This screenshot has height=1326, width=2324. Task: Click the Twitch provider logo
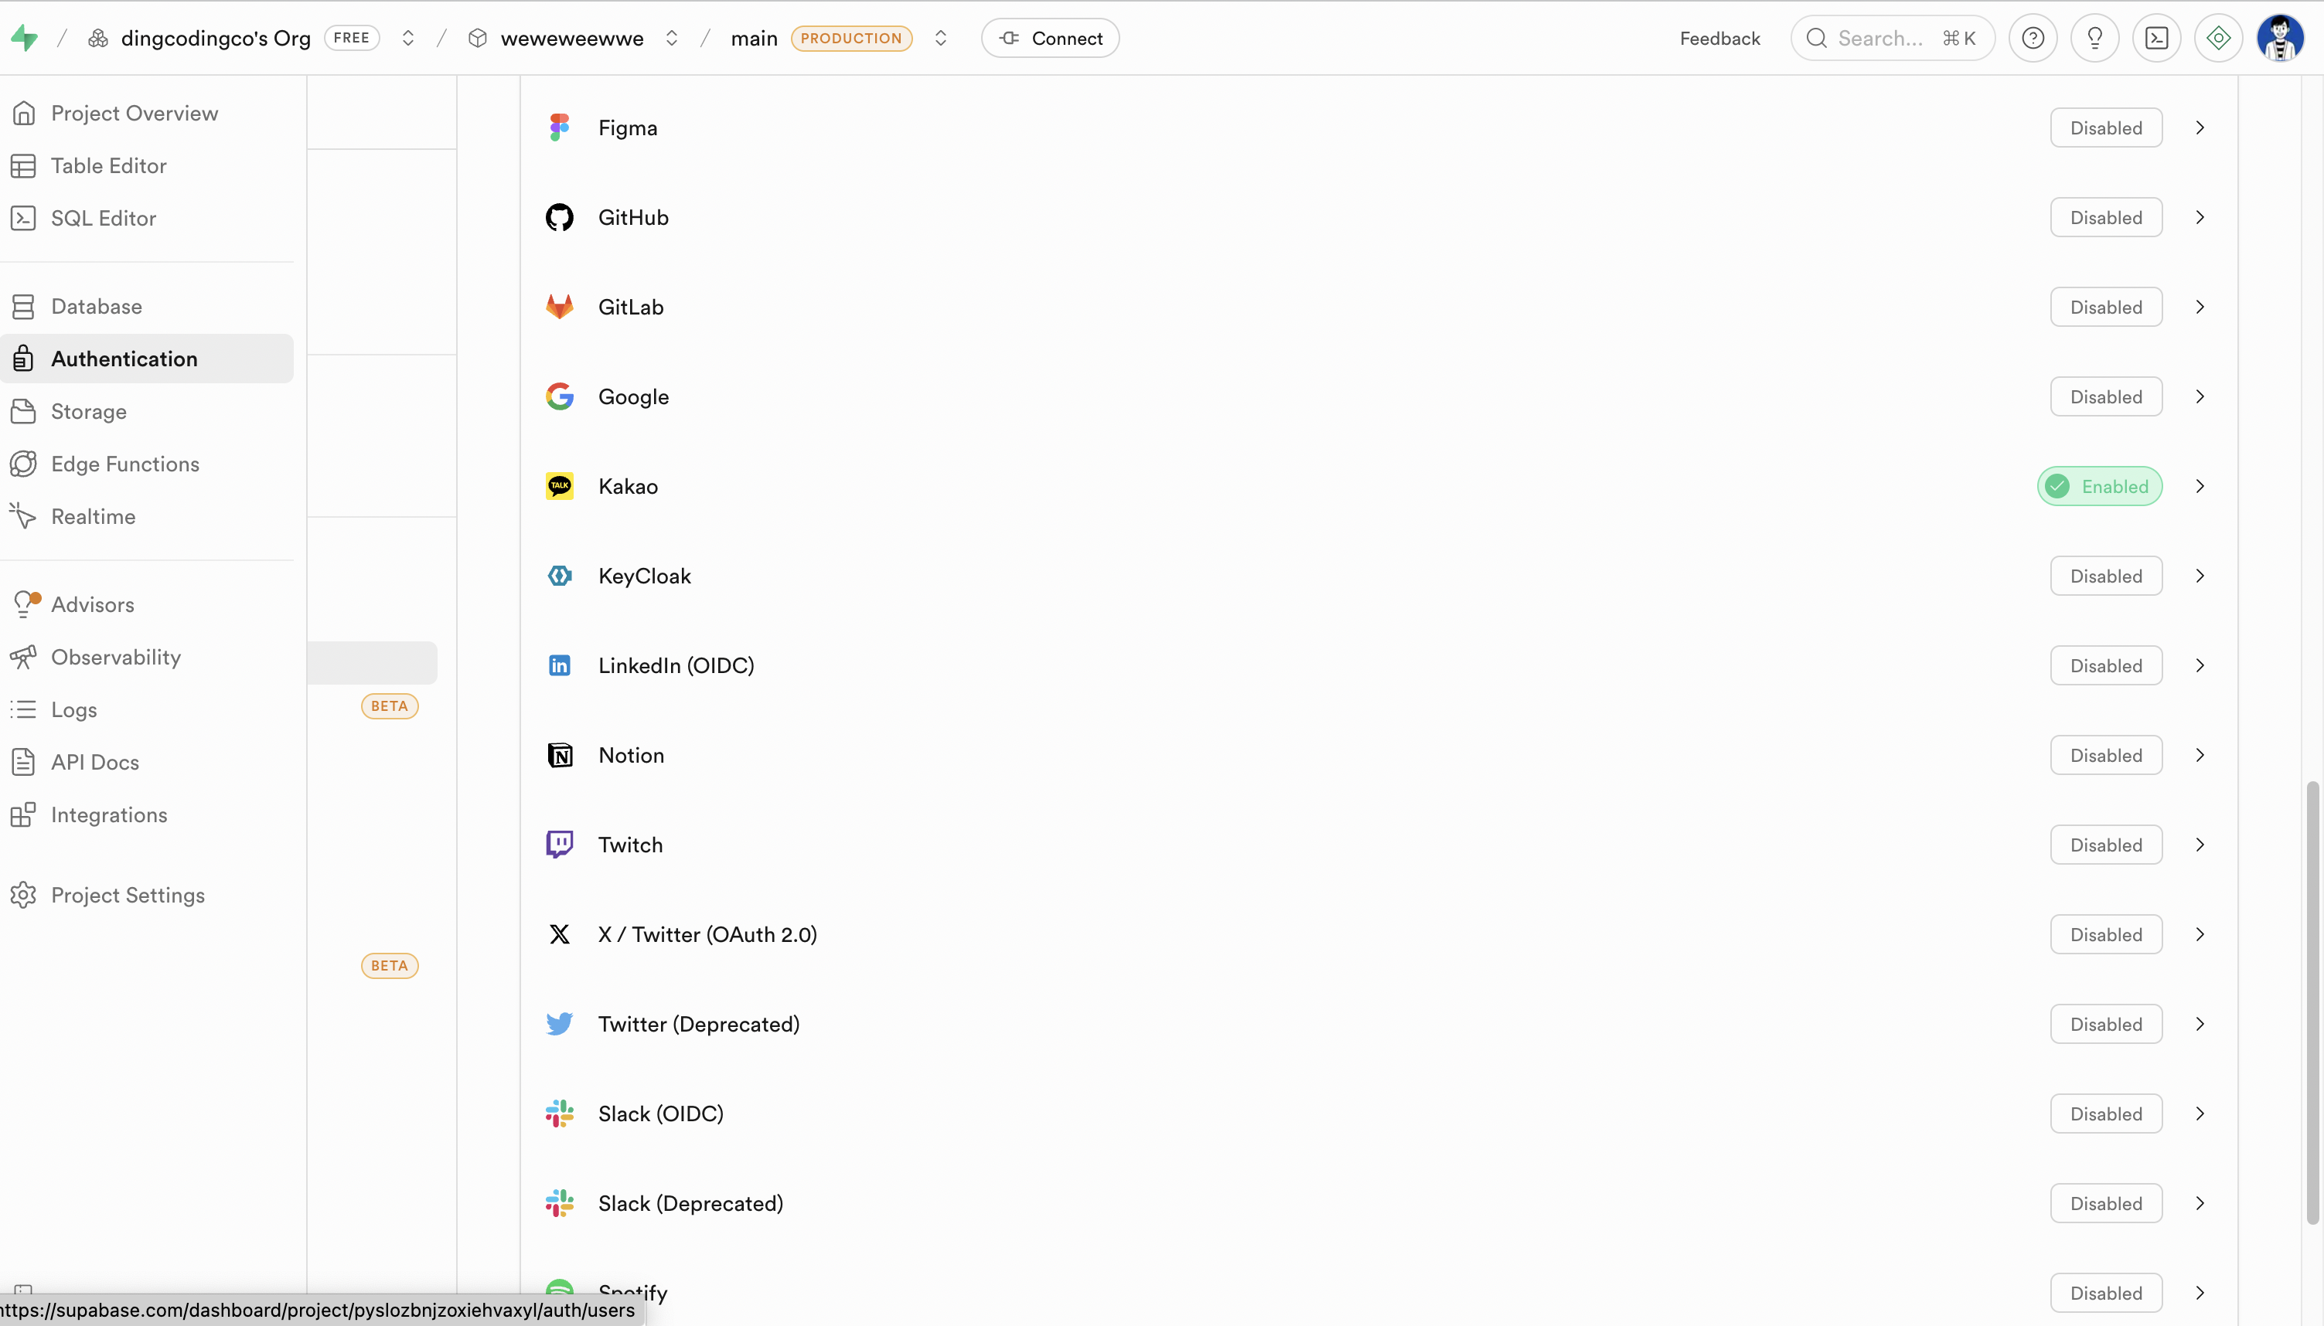tap(560, 845)
